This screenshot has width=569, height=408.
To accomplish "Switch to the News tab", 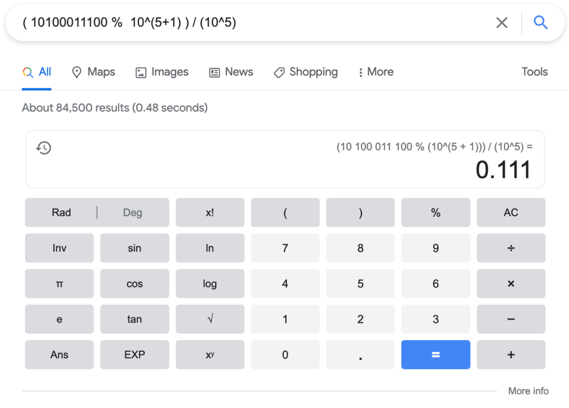I will click(231, 72).
